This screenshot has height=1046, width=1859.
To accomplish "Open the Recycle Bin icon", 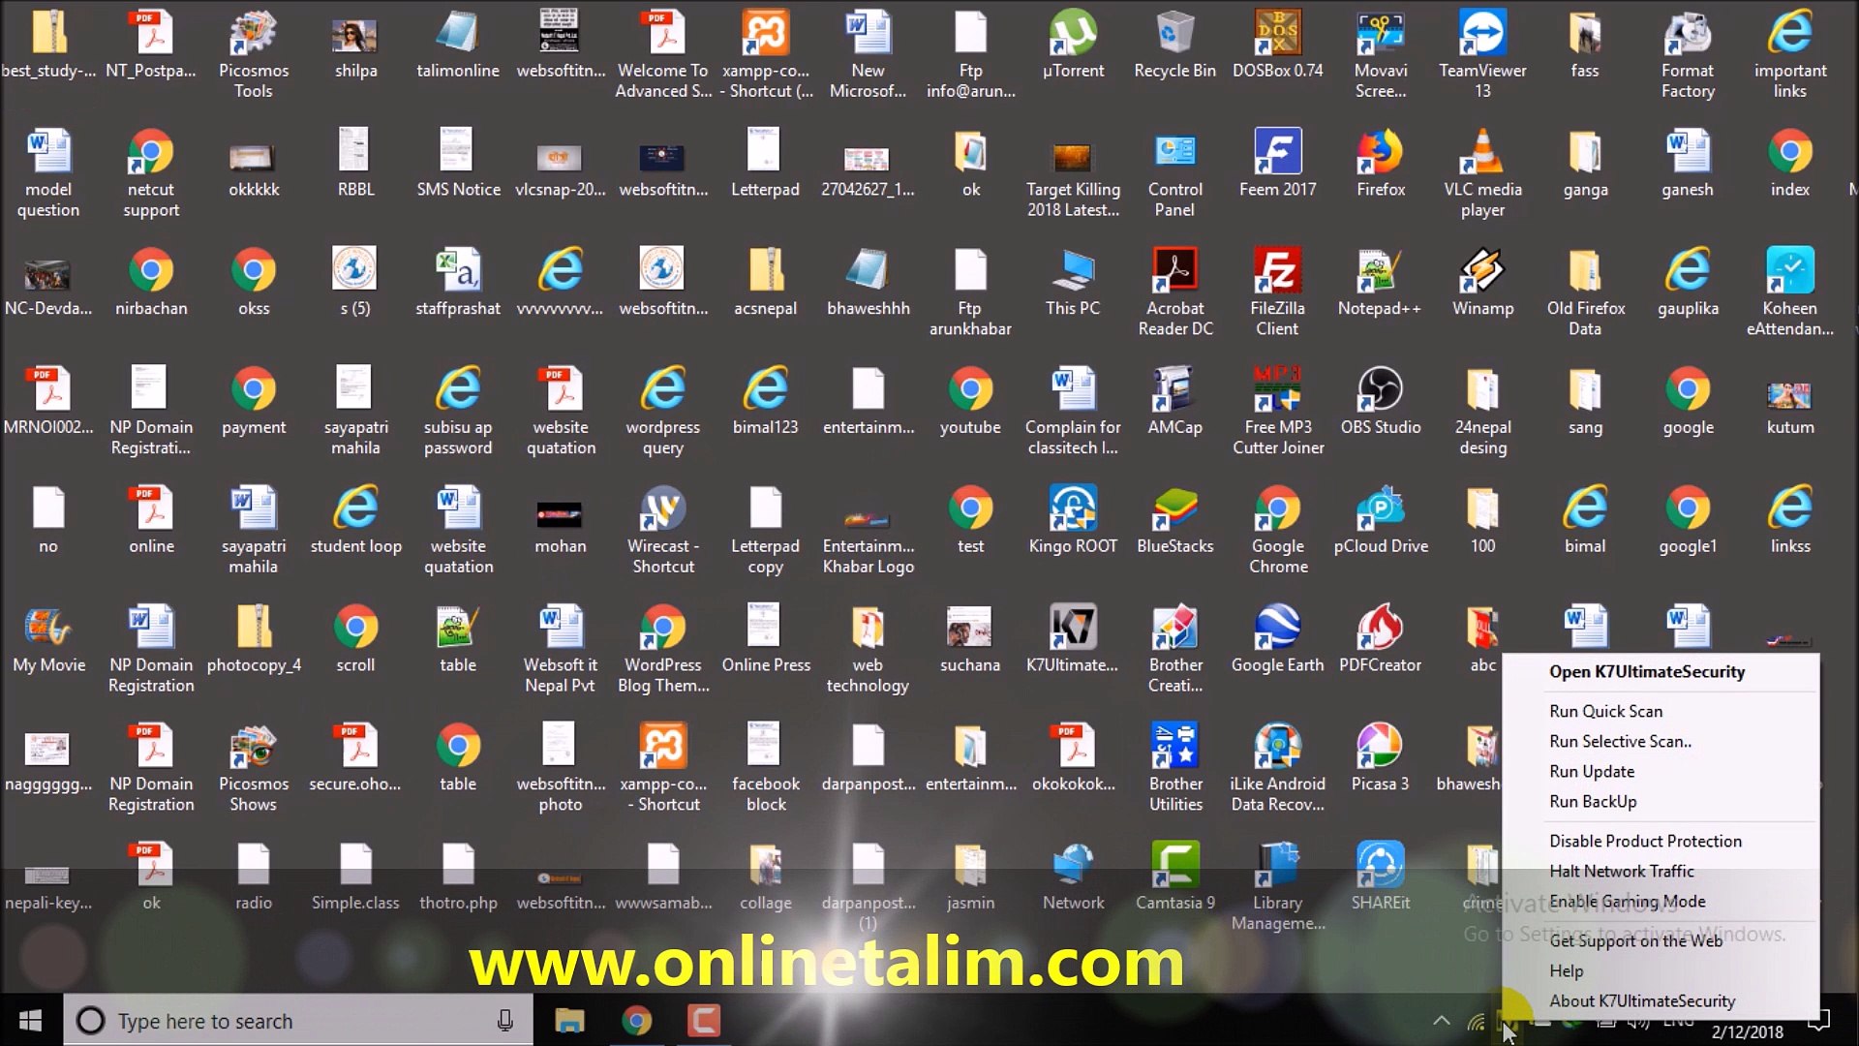I will pyautogui.click(x=1174, y=36).
